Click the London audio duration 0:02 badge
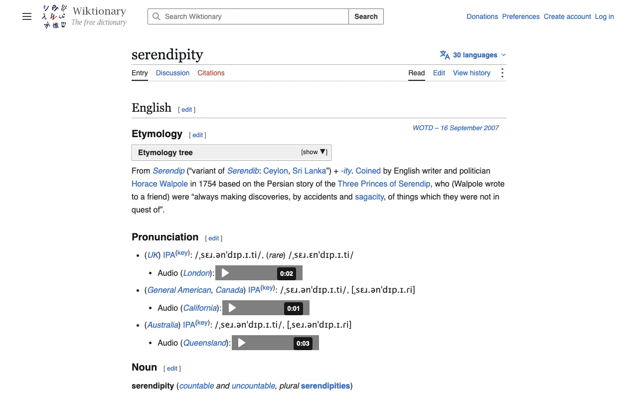This screenshot has height=399, width=638. [x=287, y=273]
